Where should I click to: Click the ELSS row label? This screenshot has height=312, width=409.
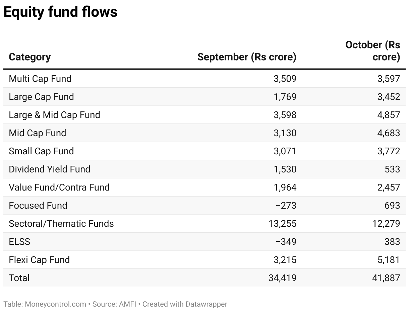19,242
